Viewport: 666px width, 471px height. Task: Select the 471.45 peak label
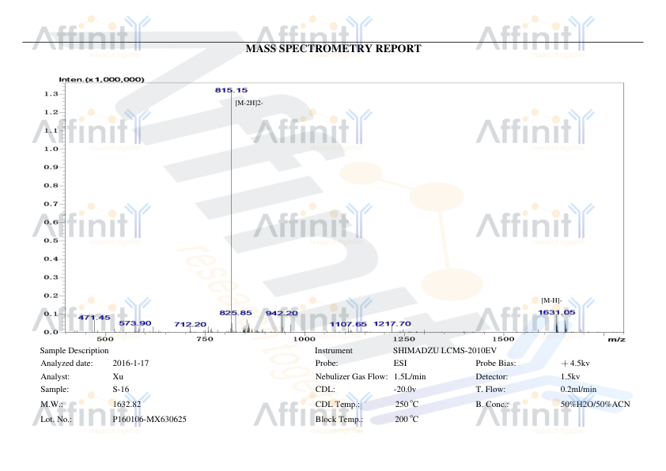pos(94,318)
